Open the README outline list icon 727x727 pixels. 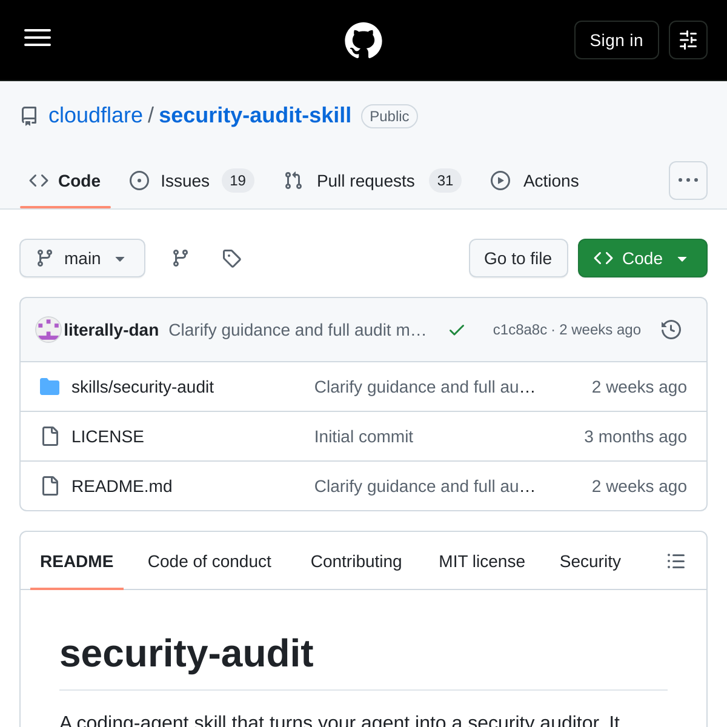(x=676, y=561)
